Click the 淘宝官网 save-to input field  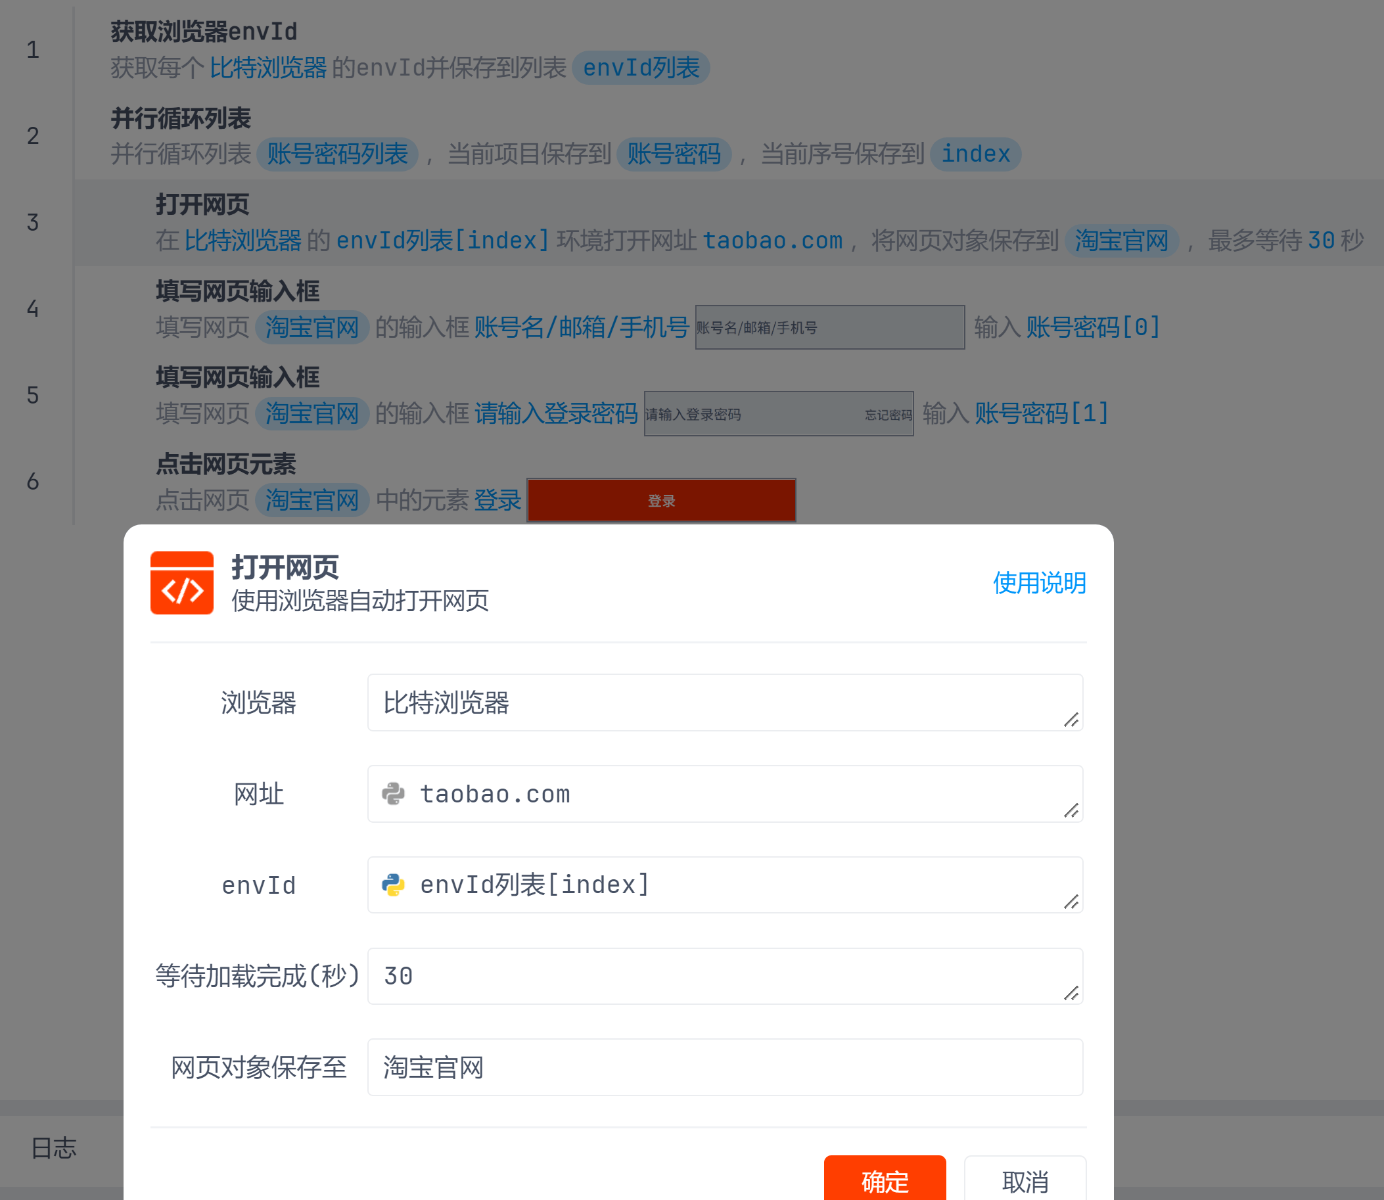pos(724,1067)
